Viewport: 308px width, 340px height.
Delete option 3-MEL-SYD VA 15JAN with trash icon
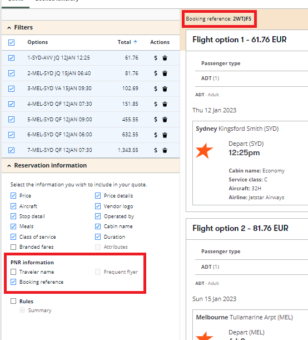tap(165, 88)
